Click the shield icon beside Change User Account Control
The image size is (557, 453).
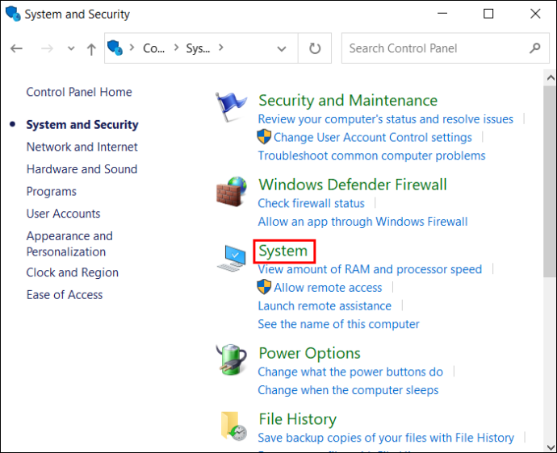click(264, 137)
